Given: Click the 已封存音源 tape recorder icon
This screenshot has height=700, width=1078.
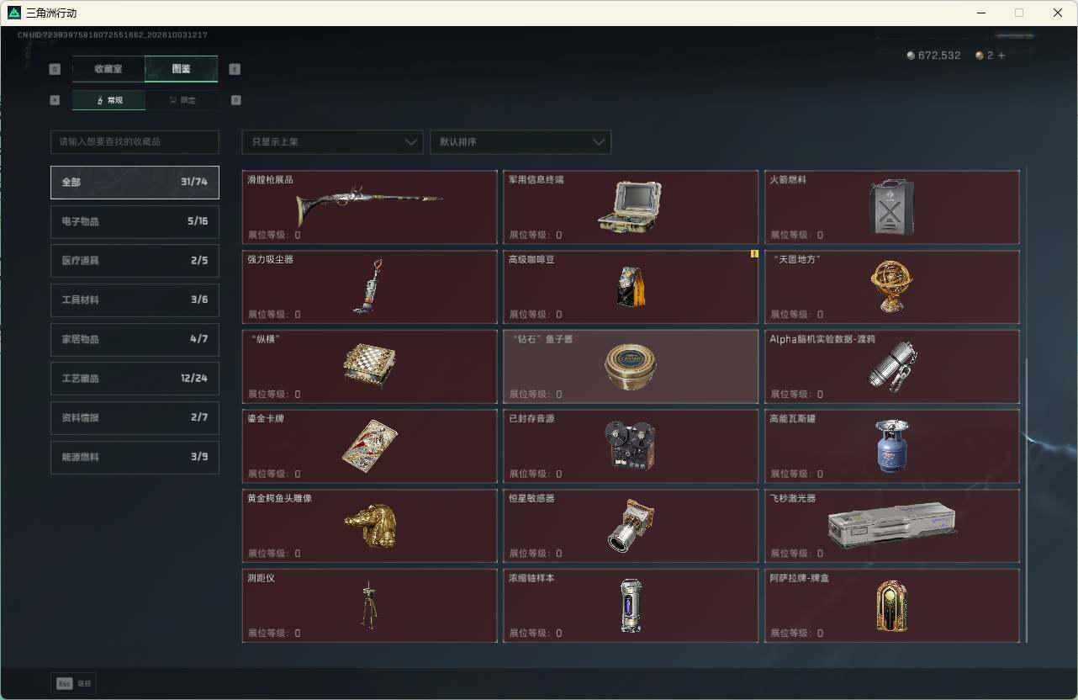Looking at the screenshot, I should click(630, 446).
